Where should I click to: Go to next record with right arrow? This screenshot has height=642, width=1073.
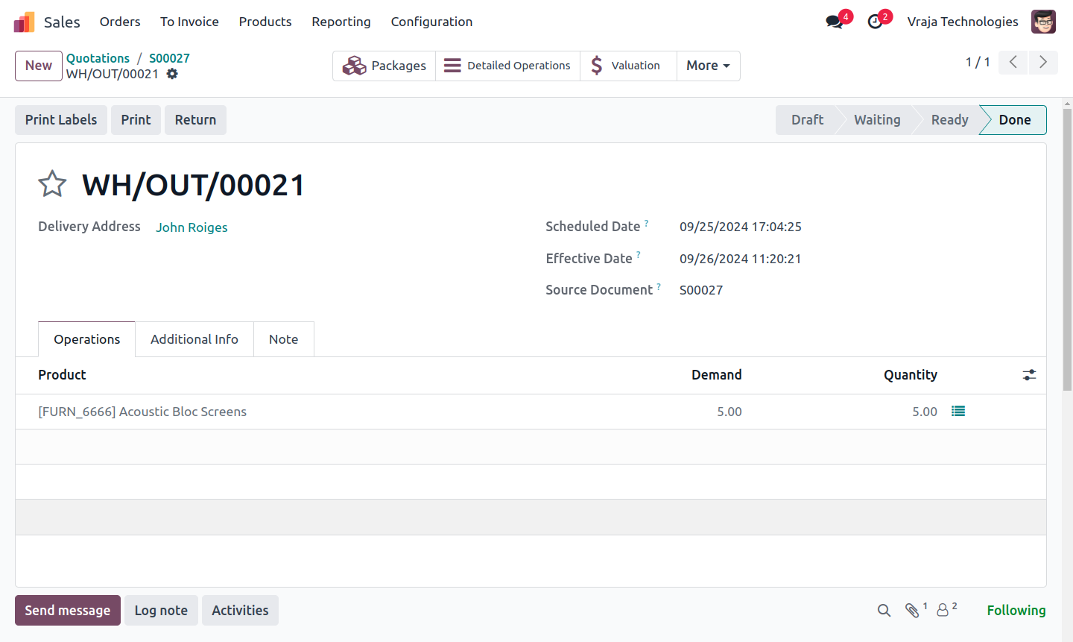coord(1043,62)
